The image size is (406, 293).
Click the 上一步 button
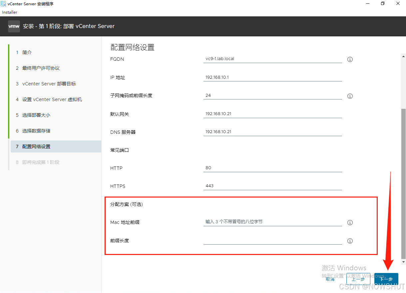(x=358, y=279)
